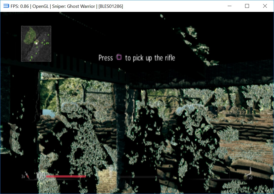Screen dimensions: 274x194
Task: Minimize the RPCS3 game window
Action: tap(230, 6)
